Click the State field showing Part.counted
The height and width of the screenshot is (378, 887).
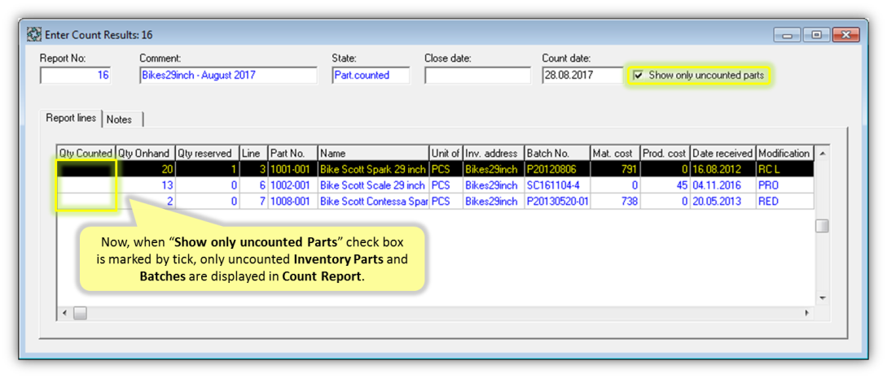pos(371,75)
